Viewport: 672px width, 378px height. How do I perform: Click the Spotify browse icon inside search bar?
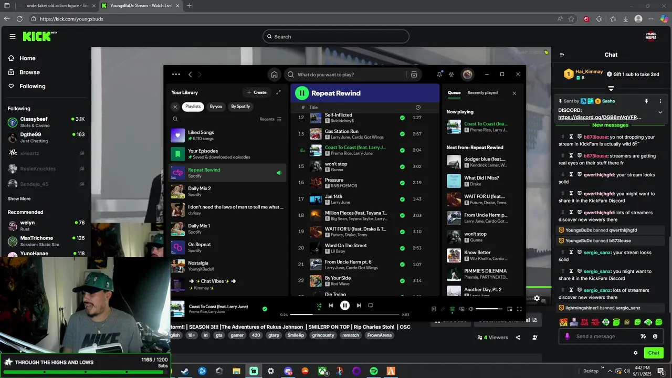pos(414,75)
